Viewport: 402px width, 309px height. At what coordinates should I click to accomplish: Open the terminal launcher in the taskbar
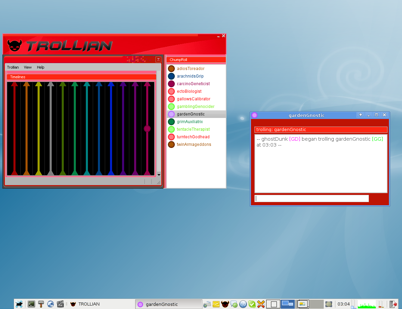31,304
